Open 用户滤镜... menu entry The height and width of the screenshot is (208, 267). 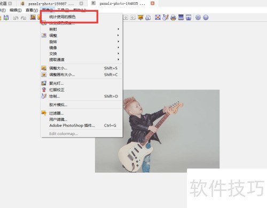pyautogui.click(x=82, y=119)
